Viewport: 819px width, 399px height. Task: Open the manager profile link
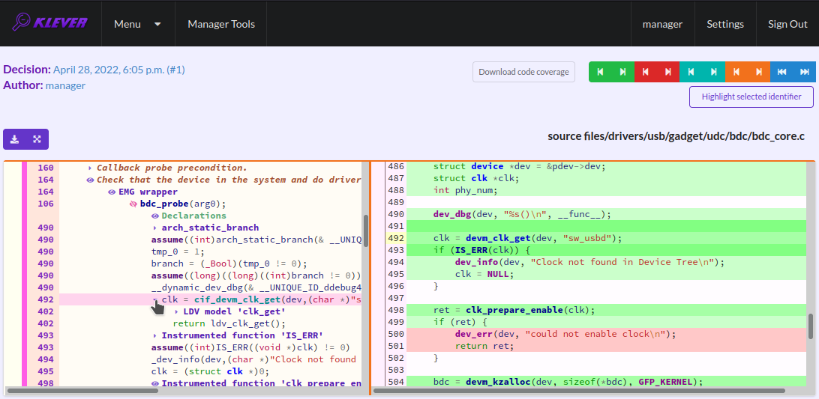tap(662, 24)
